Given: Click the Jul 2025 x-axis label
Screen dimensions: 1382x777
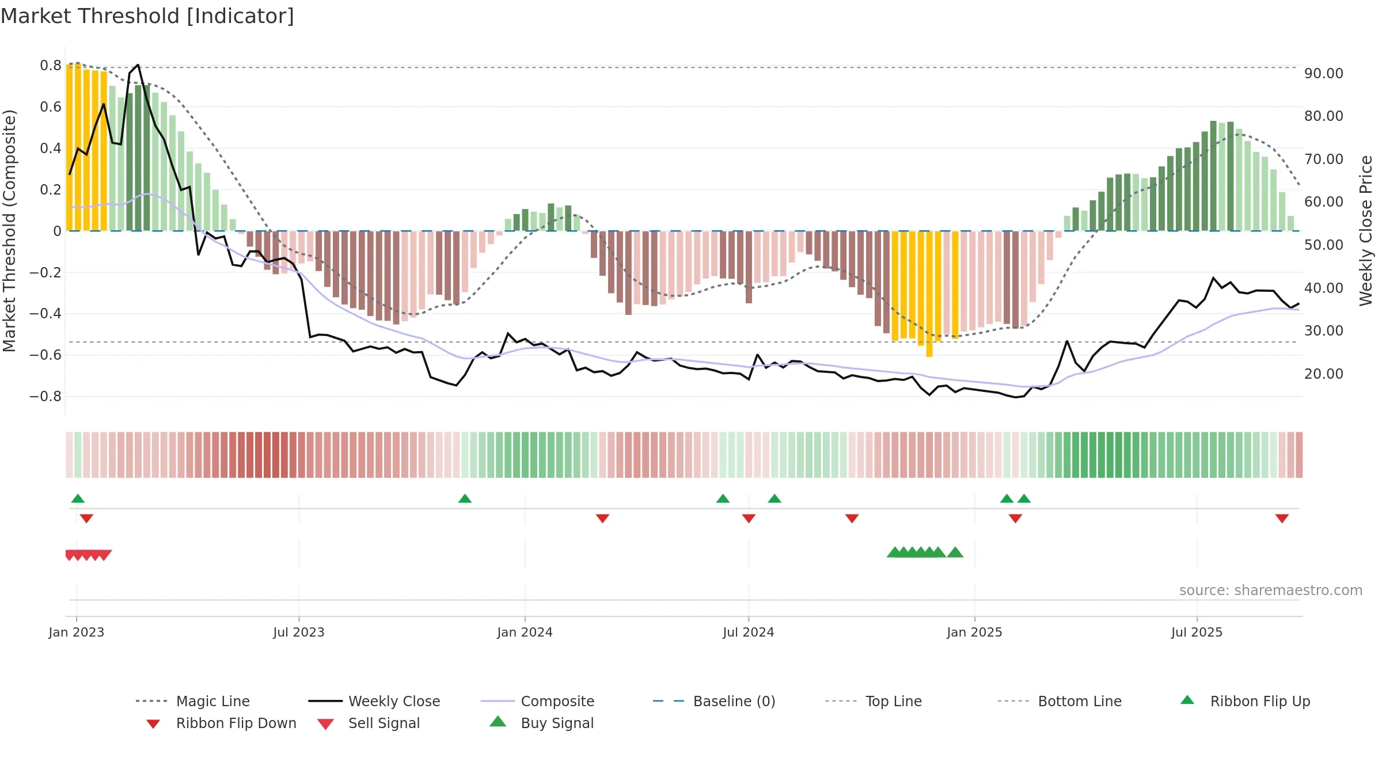Looking at the screenshot, I should [x=1197, y=632].
